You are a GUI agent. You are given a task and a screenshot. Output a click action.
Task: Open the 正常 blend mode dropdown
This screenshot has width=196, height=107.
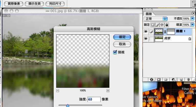point(156,19)
